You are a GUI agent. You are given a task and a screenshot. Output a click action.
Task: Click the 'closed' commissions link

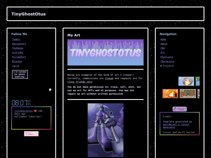pyautogui.click(x=109, y=78)
